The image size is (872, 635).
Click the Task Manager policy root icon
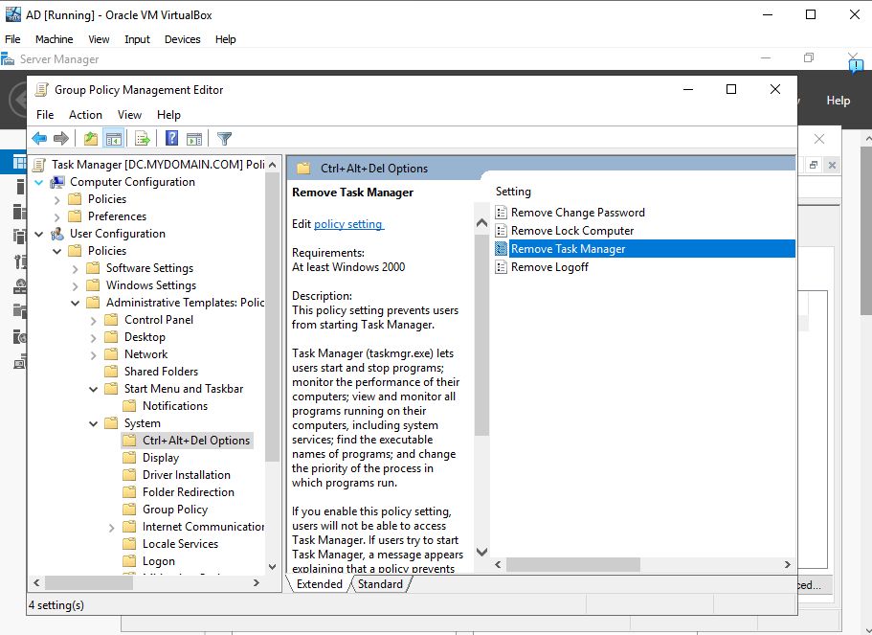(x=39, y=165)
